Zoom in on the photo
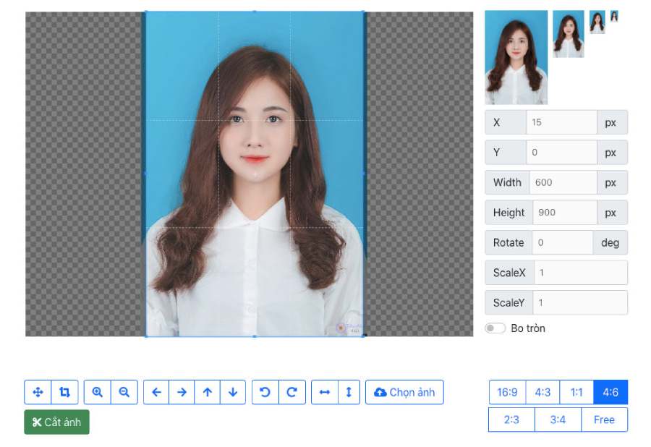The height and width of the screenshot is (447, 651). click(98, 392)
